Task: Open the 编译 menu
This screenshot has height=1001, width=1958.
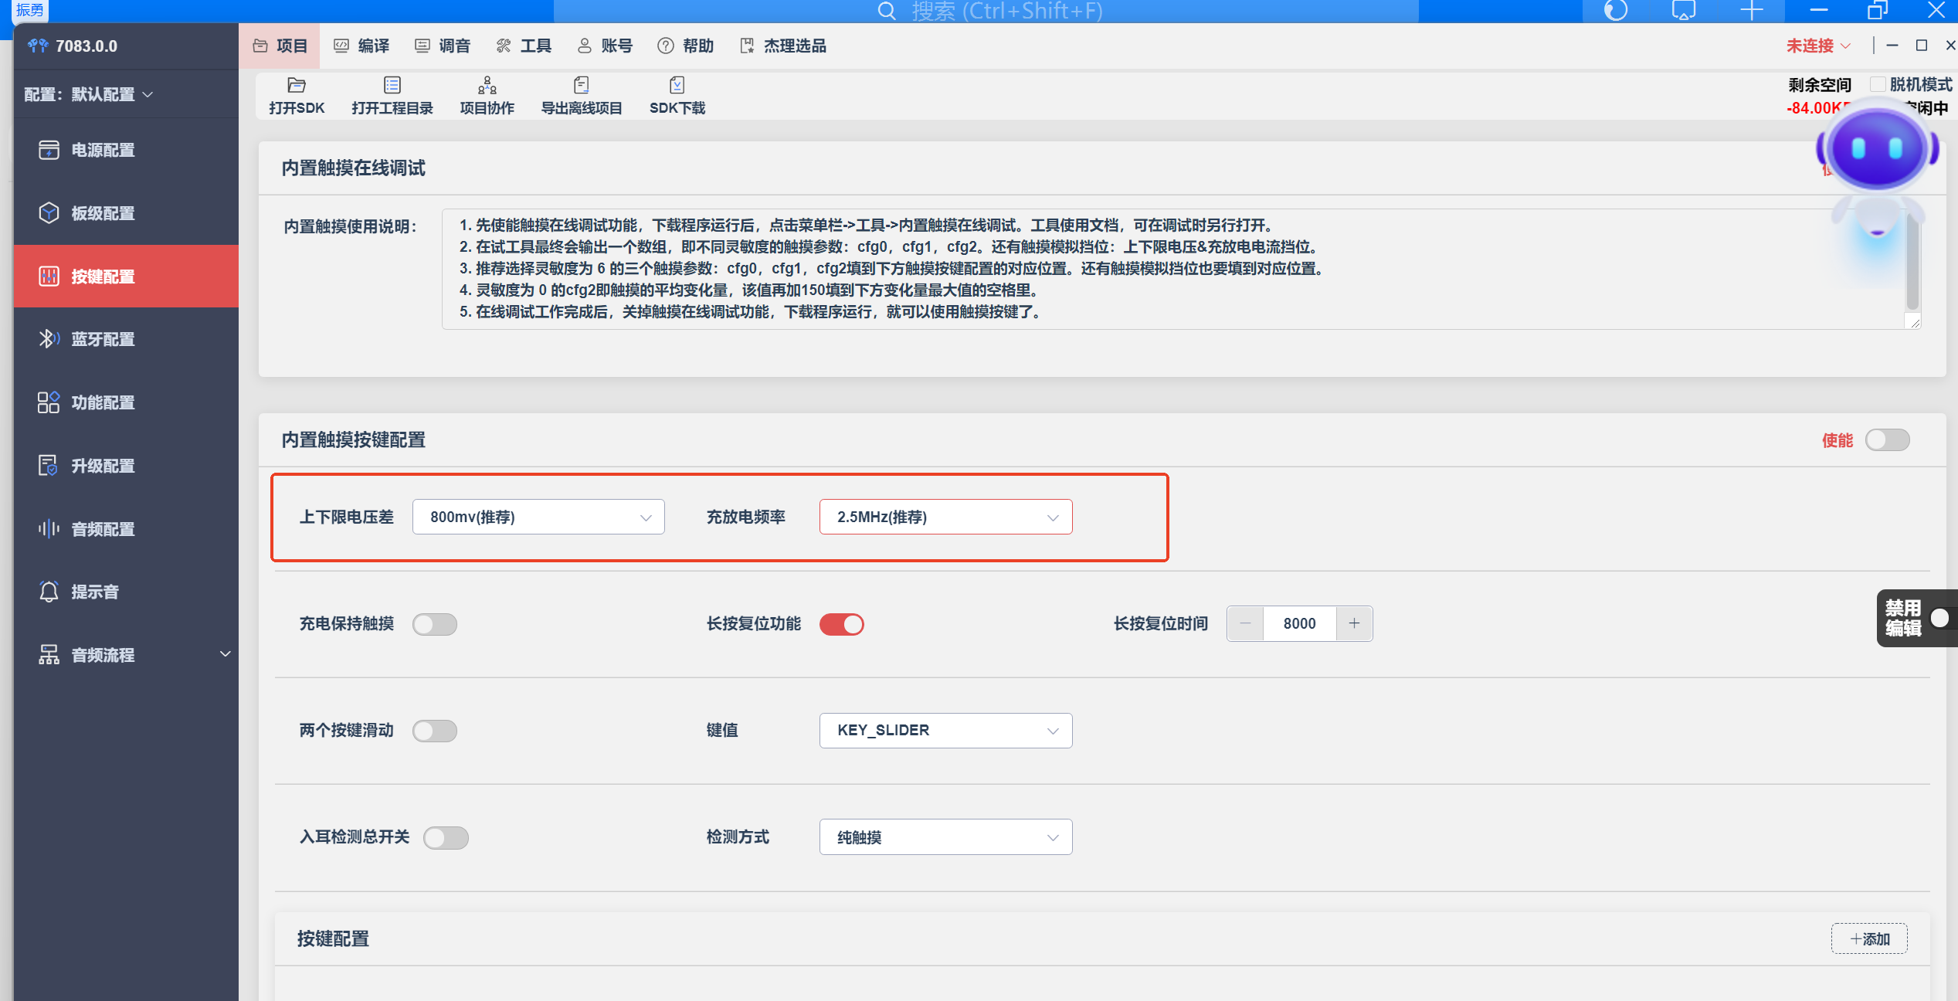Action: point(361,46)
